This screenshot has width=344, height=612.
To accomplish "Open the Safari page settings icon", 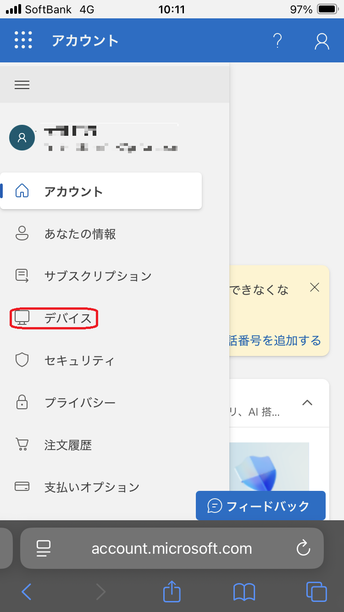I will coord(44,548).
